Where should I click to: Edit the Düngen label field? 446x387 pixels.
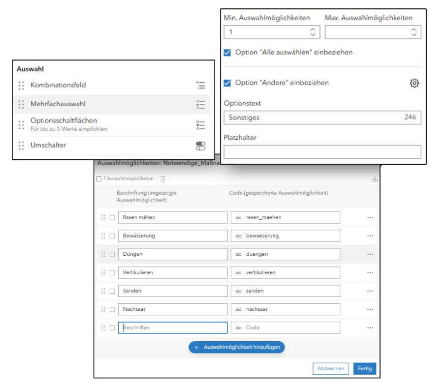pyautogui.click(x=173, y=254)
